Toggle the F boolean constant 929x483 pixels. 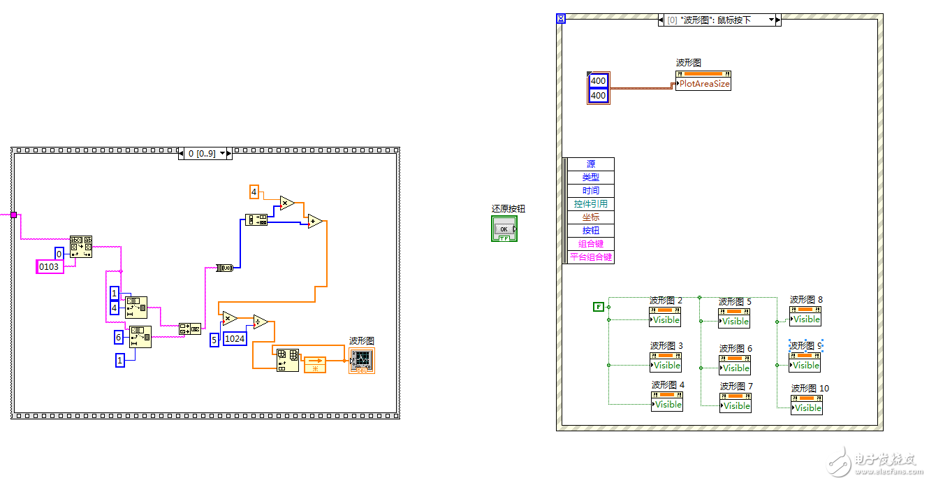598,306
